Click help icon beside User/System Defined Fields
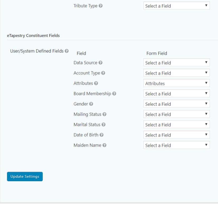This screenshot has width=218, height=204. (67, 51)
